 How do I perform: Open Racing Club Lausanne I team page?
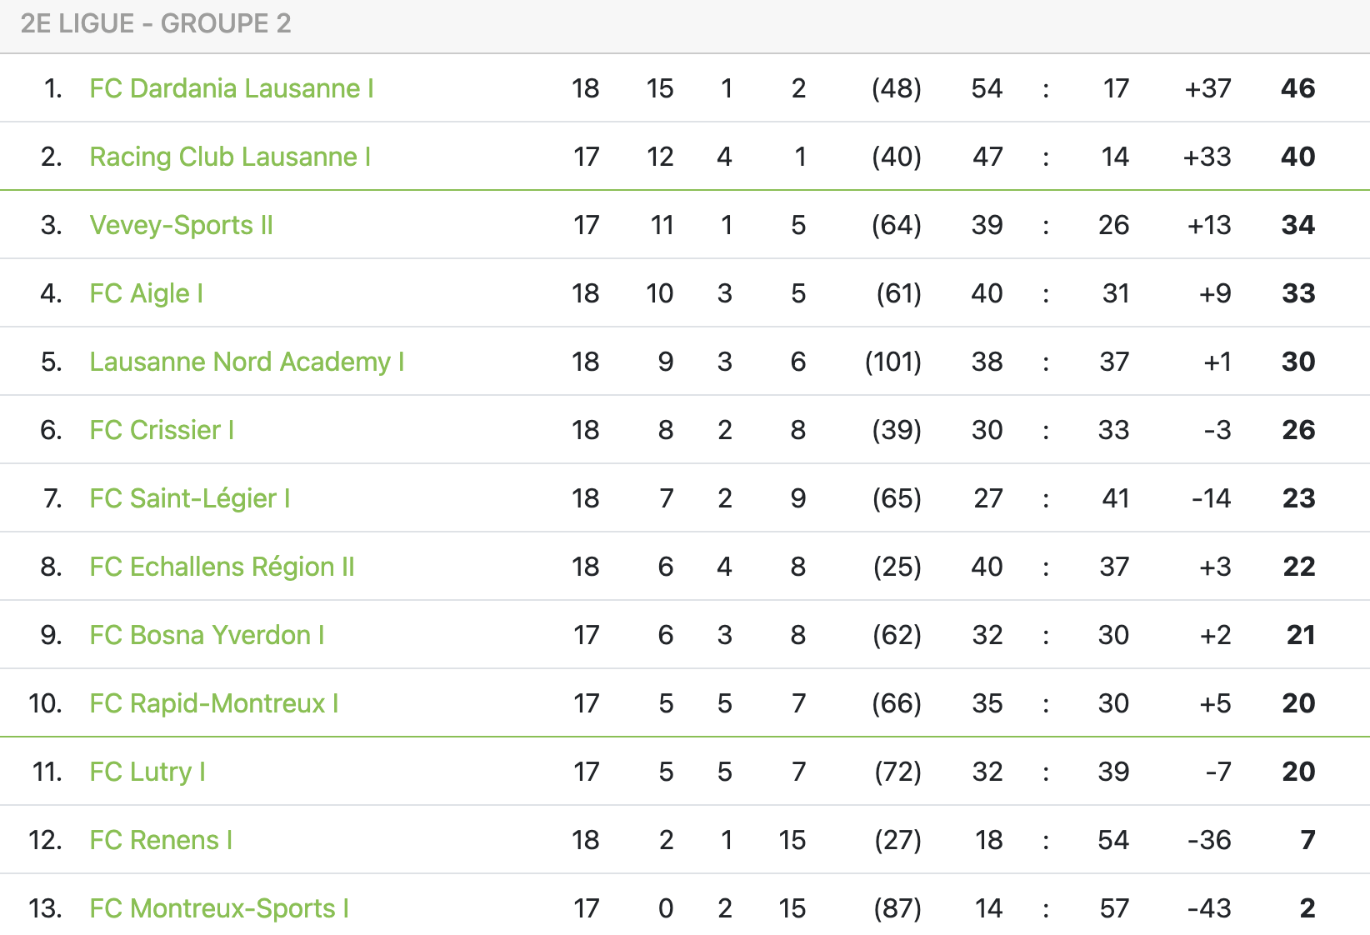tap(230, 157)
